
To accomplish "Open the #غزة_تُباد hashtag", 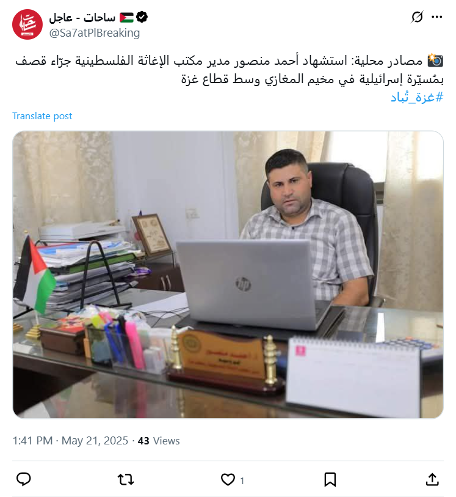I will [417, 97].
